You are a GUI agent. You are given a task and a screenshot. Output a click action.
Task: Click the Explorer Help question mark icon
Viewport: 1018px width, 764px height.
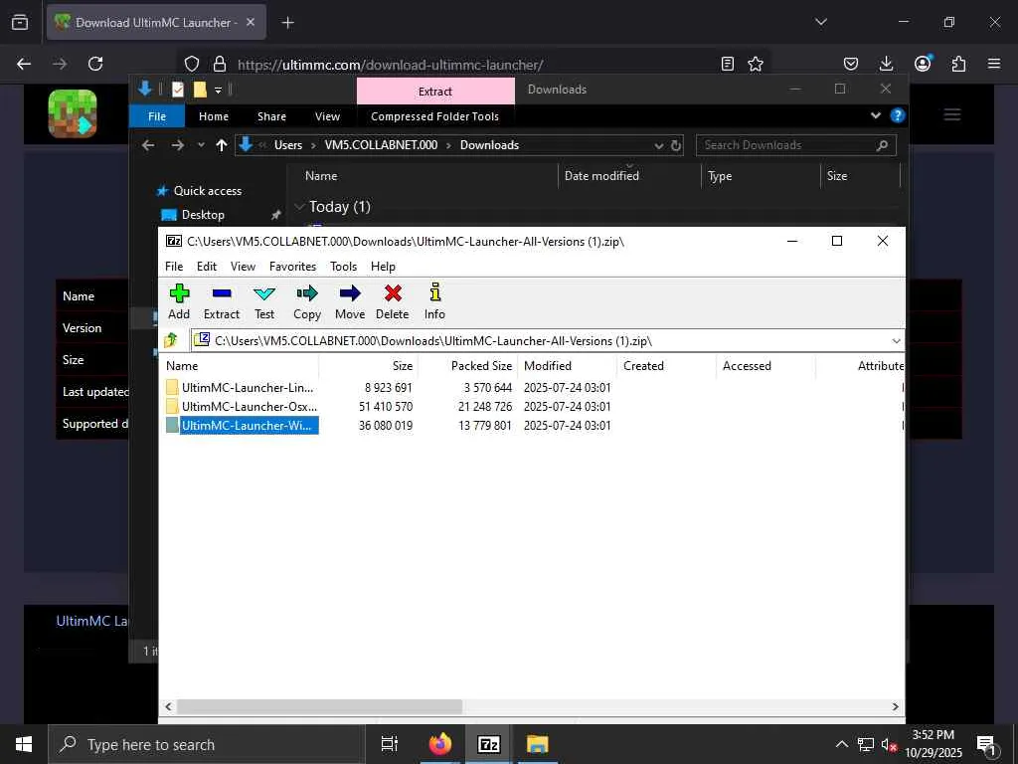click(898, 115)
